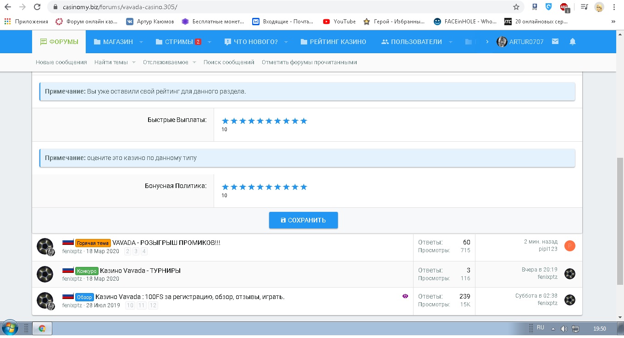The height and width of the screenshot is (338, 624).
Task: Open the media control queue icon
Action: pyautogui.click(x=584, y=7)
